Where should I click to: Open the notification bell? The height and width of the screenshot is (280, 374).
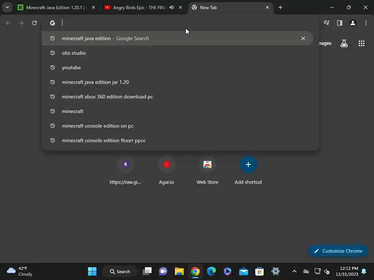364,271
